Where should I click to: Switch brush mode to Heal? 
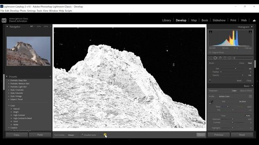tap(250, 63)
